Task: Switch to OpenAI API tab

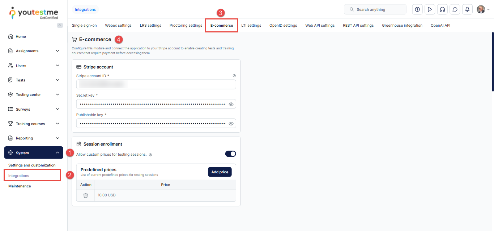Action: coord(440,25)
